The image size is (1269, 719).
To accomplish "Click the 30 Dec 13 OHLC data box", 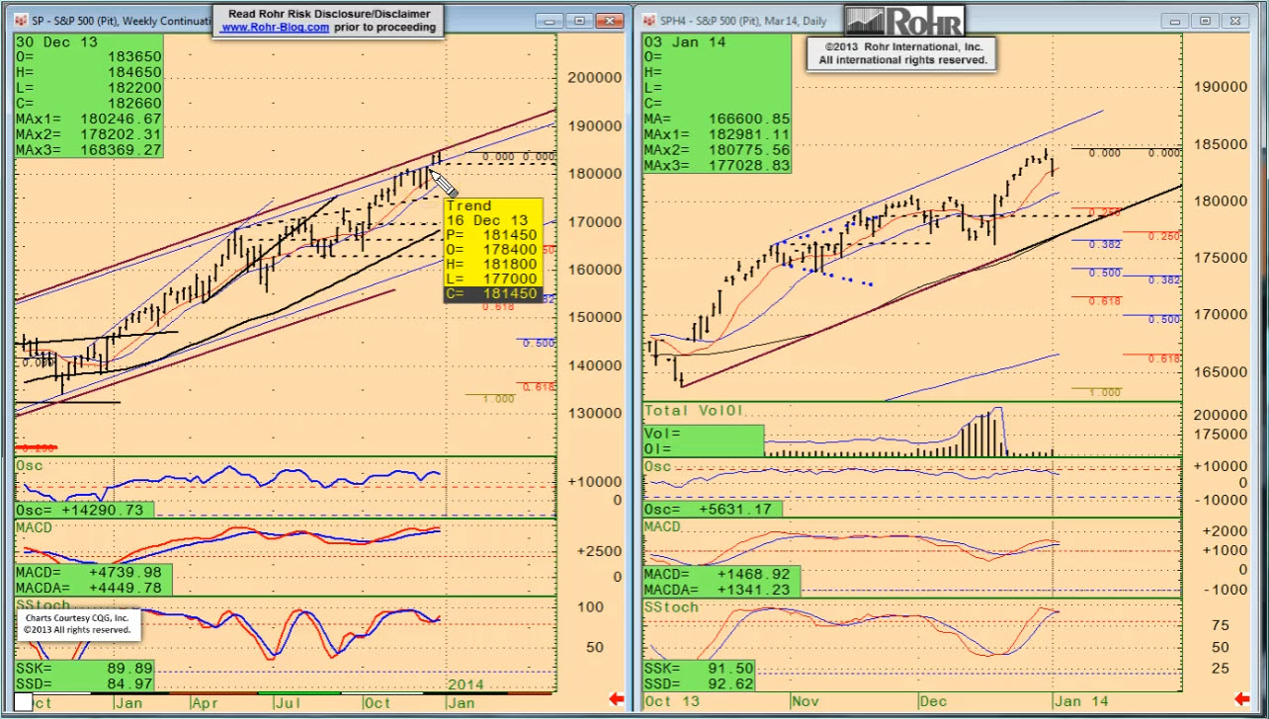I will (88, 96).
